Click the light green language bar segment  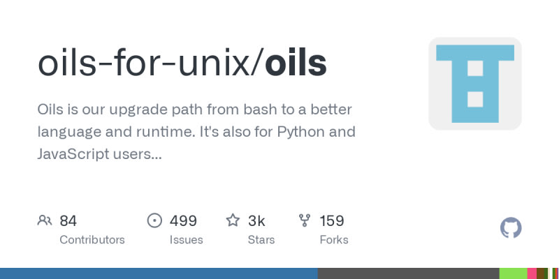[513, 273]
